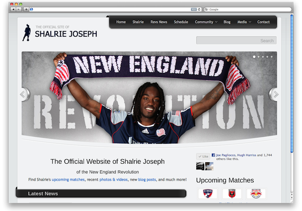Go forward with browser forward arrow
This screenshot has height=211, width=302.
point(19,9)
